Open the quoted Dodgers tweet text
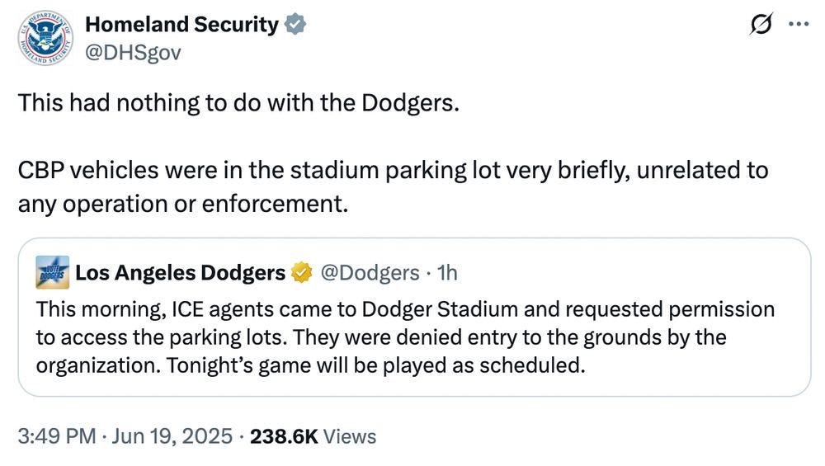Viewport: 825px width, 466px height. click(x=405, y=337)
